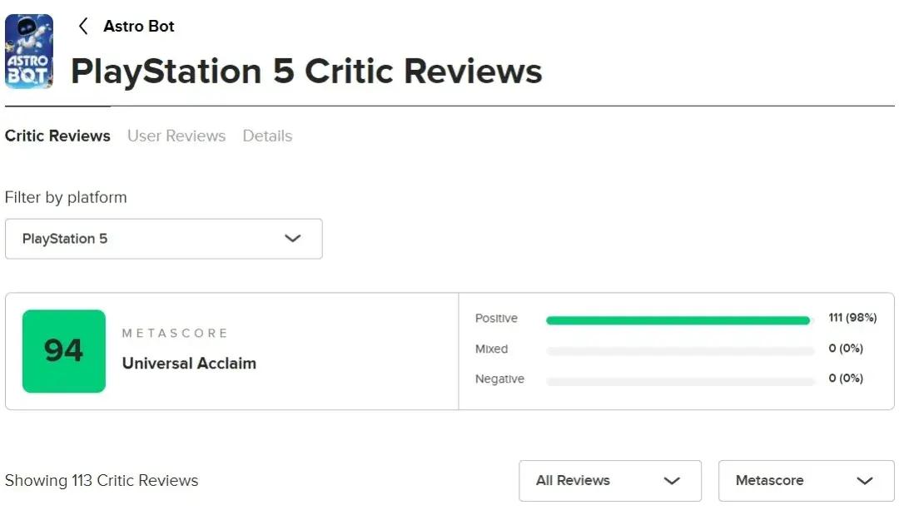Click the chevron in PlayStation 5 filter
Screen dimensions: 899x510
pyautogui.click(x=292, y=239)
